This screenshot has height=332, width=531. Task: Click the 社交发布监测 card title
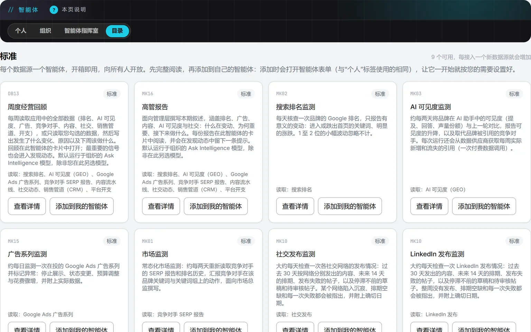pyautogui.click(x=296, y=254)
